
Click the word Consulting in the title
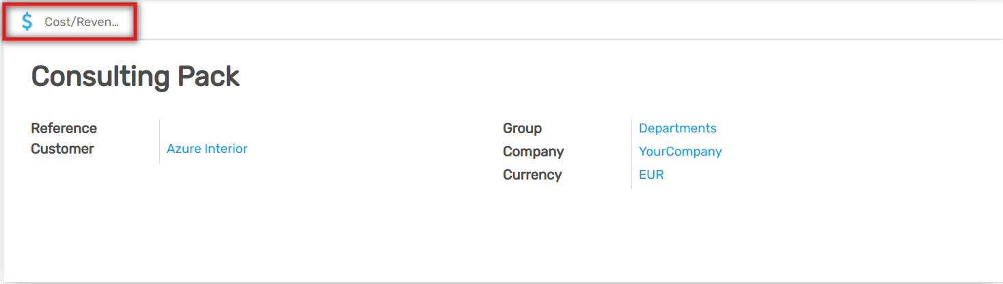coord(100,76)
